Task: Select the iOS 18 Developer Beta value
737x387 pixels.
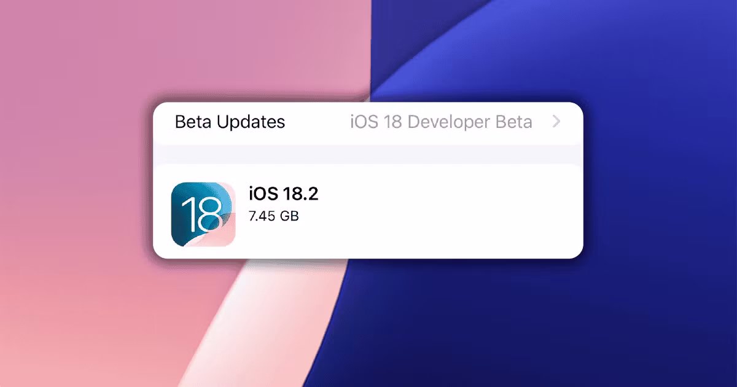Action: point(441,122)
